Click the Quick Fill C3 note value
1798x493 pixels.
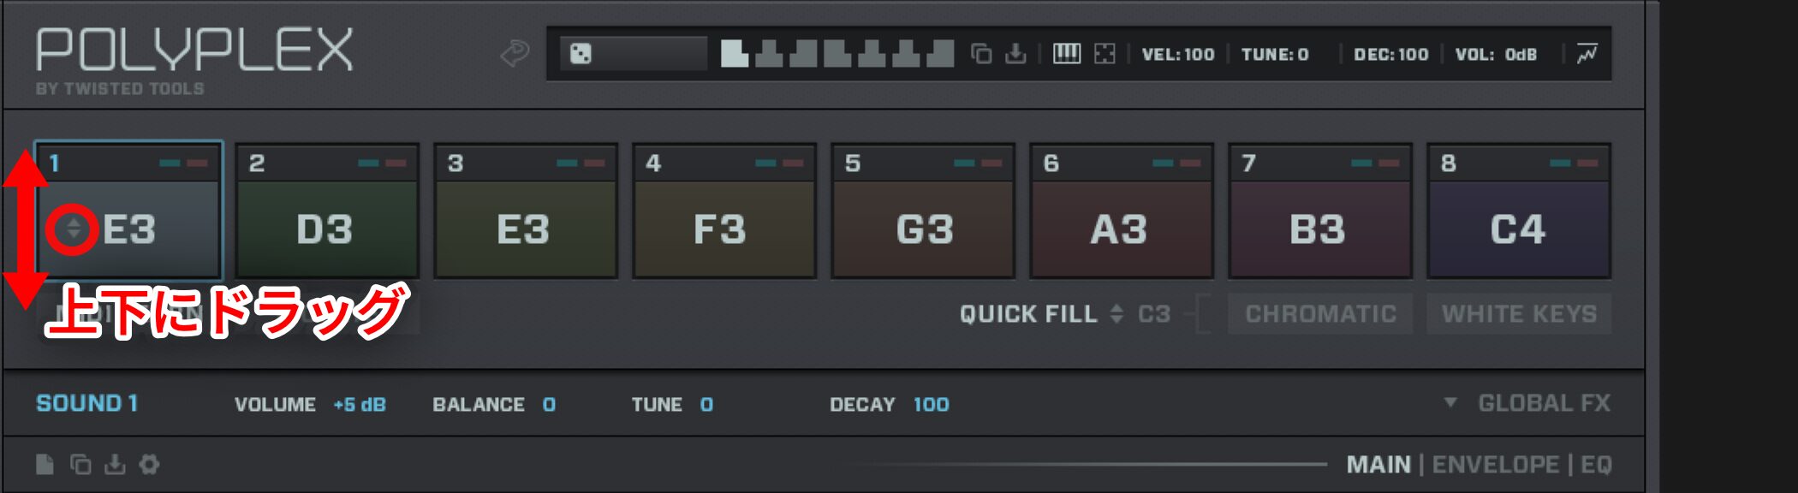point(1154,314)
